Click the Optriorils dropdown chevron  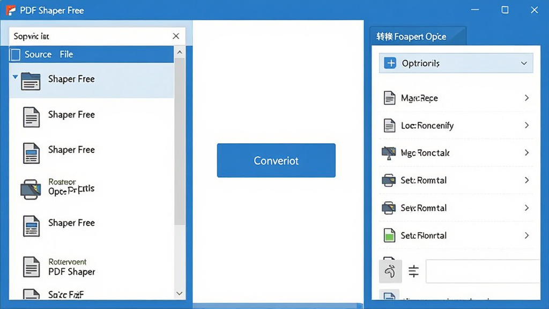click(x=524, y=63)
